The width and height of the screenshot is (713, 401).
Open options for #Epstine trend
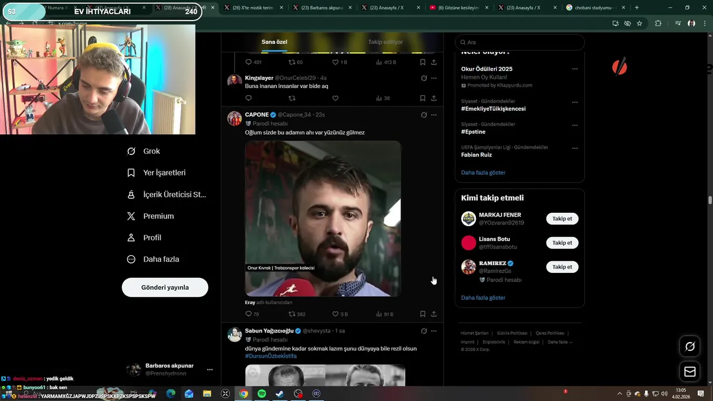pyautogui.click(x=575, y=125)
